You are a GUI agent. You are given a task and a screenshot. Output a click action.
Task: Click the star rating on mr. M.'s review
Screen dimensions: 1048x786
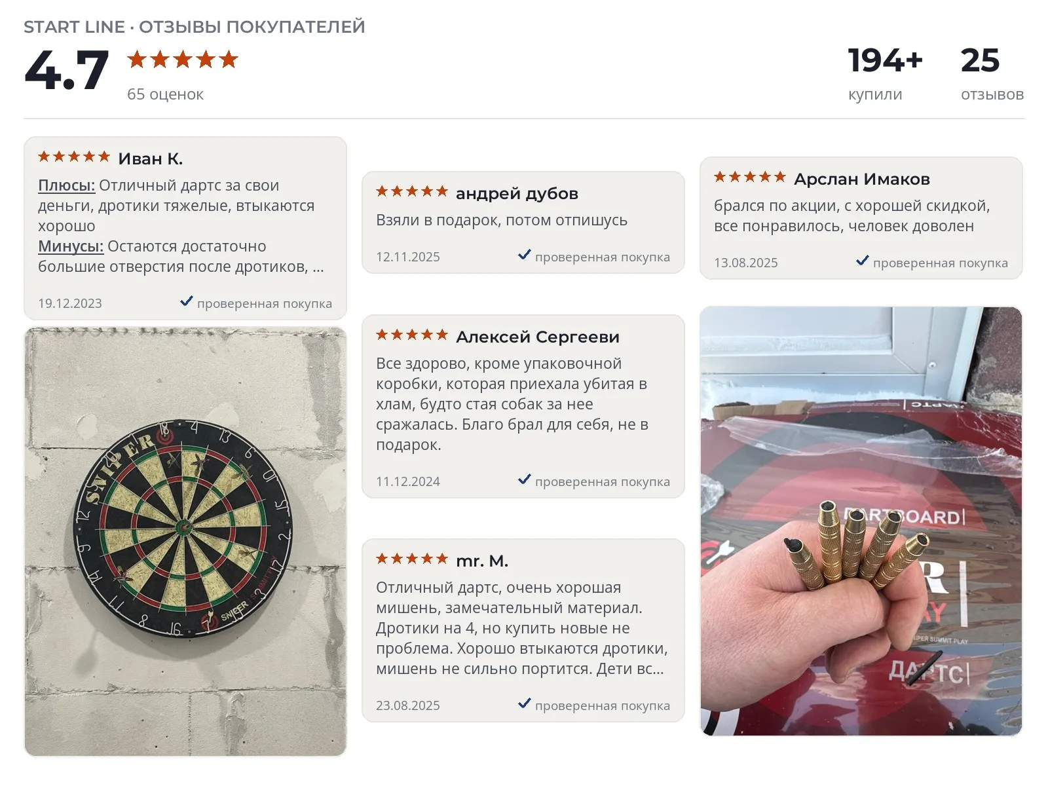412,559
